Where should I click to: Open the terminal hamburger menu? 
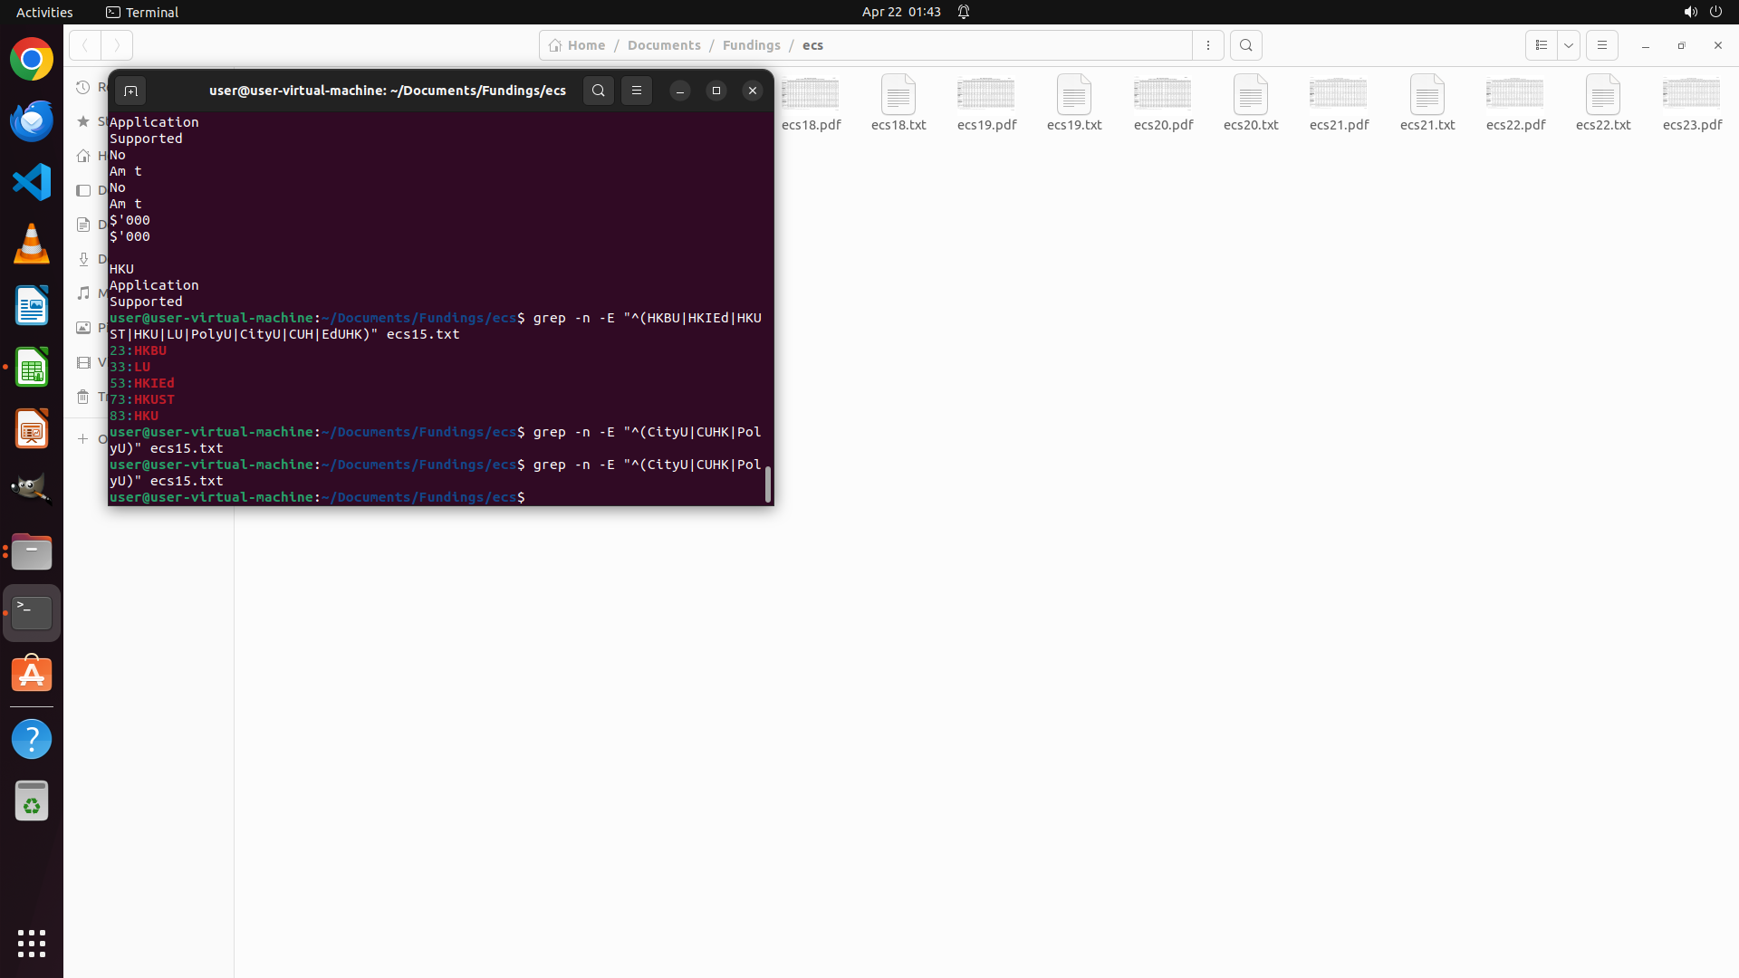click(x=637, y=91)
